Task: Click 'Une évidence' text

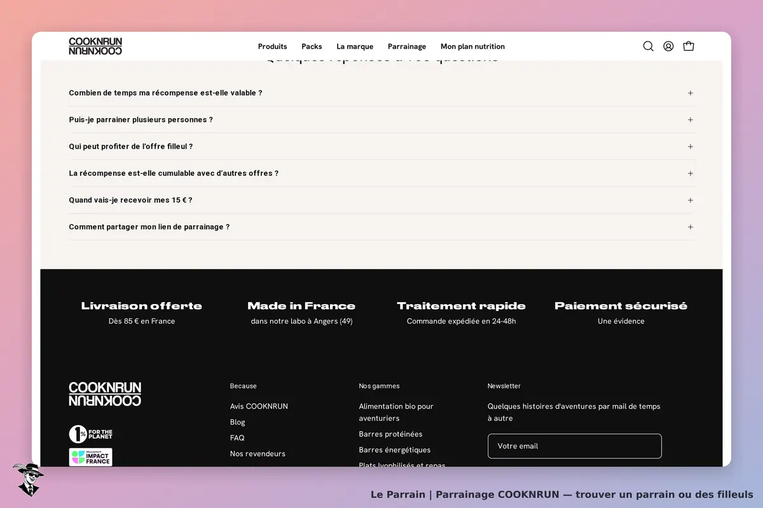Action: 621,321
